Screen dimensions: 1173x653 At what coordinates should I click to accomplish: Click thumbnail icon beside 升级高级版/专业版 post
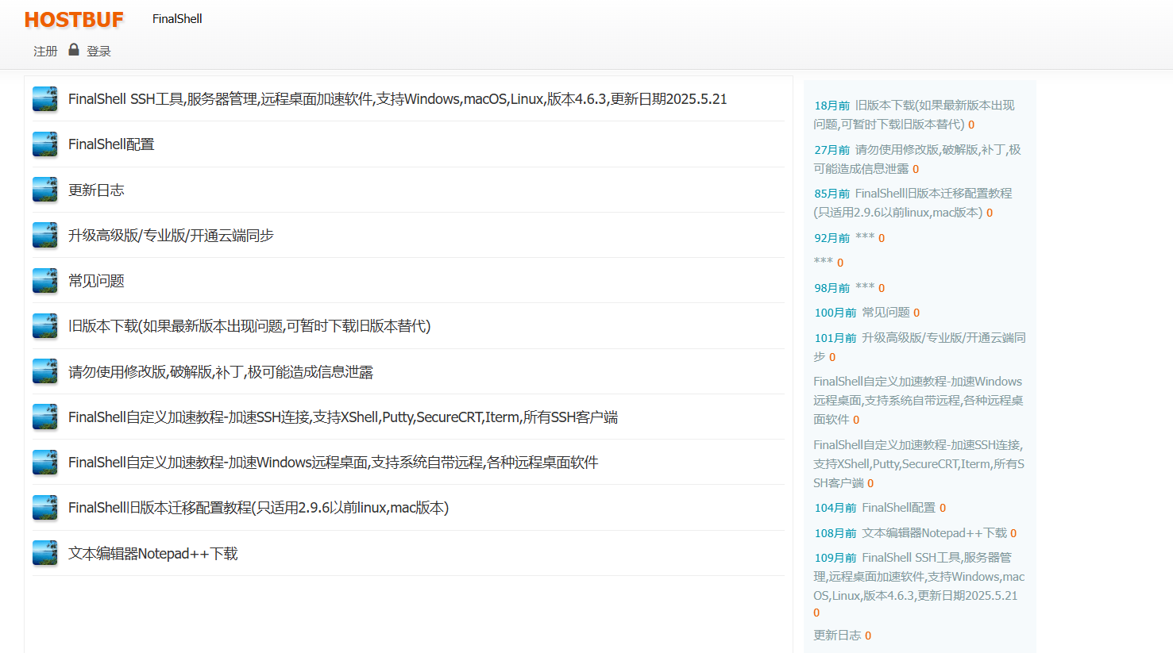[x=44, y=235]
